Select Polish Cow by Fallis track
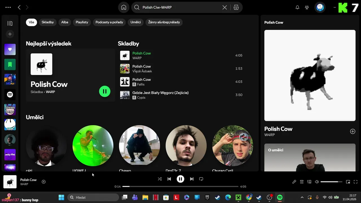 181,82
